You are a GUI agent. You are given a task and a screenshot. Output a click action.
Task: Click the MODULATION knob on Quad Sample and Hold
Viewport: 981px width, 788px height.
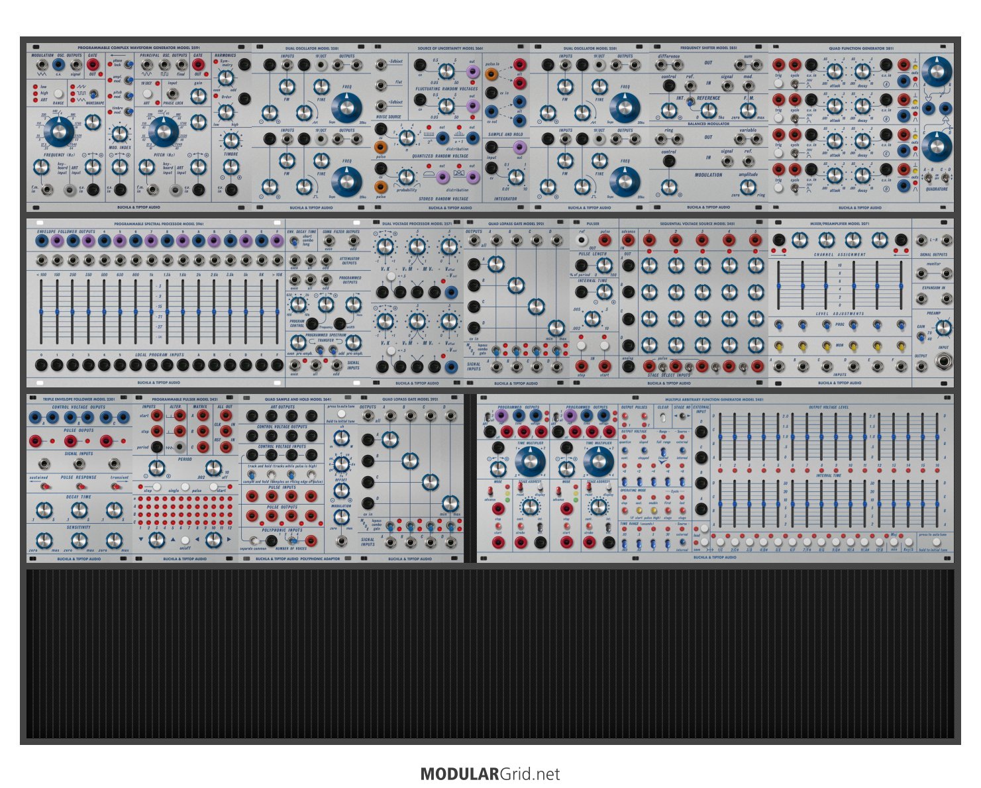click(342, 517)
